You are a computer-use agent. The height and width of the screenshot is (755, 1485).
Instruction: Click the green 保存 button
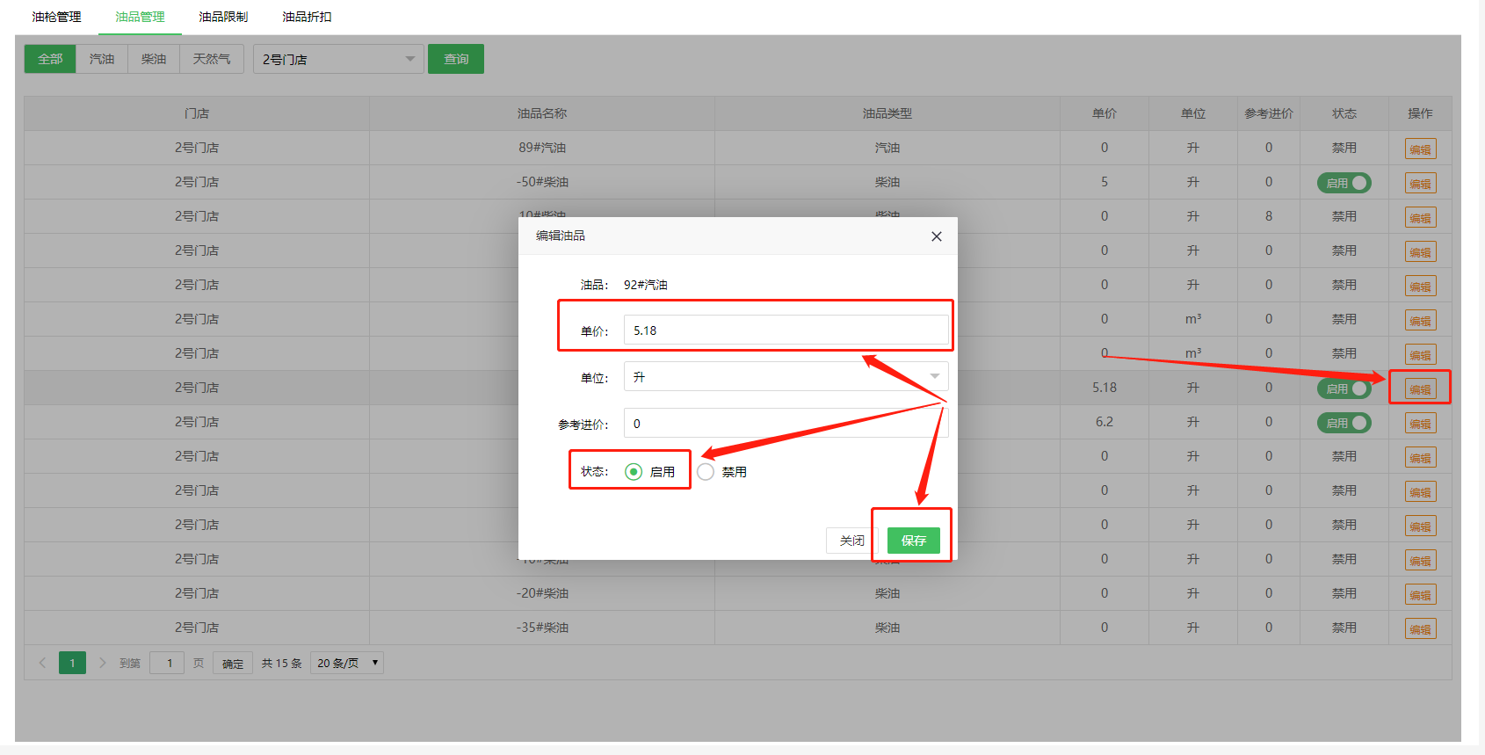pyautogui.click(x=913, y=541)
